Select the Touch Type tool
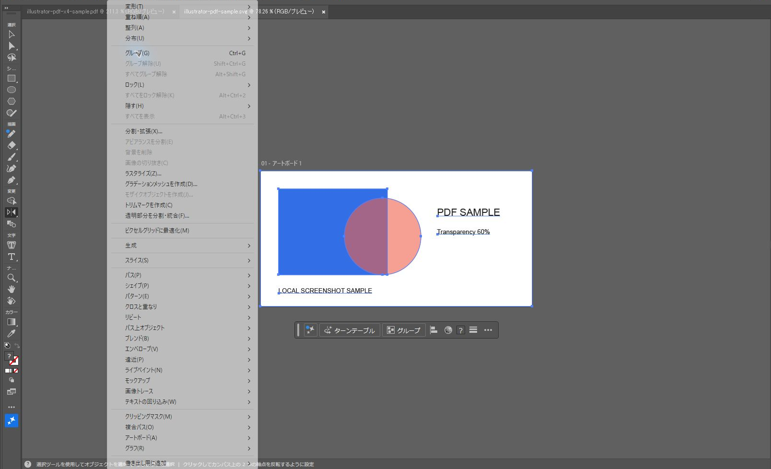Viewport: 771px width, 469px height. pos(12,245)
